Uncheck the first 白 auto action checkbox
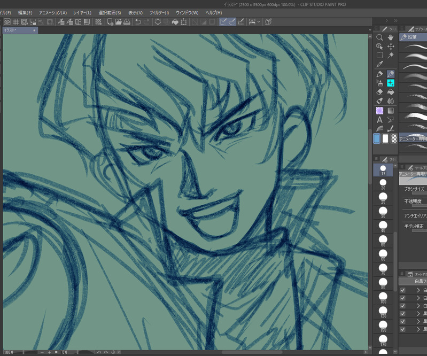This screenshot has width=427, height=356. (x=403, y=290)
